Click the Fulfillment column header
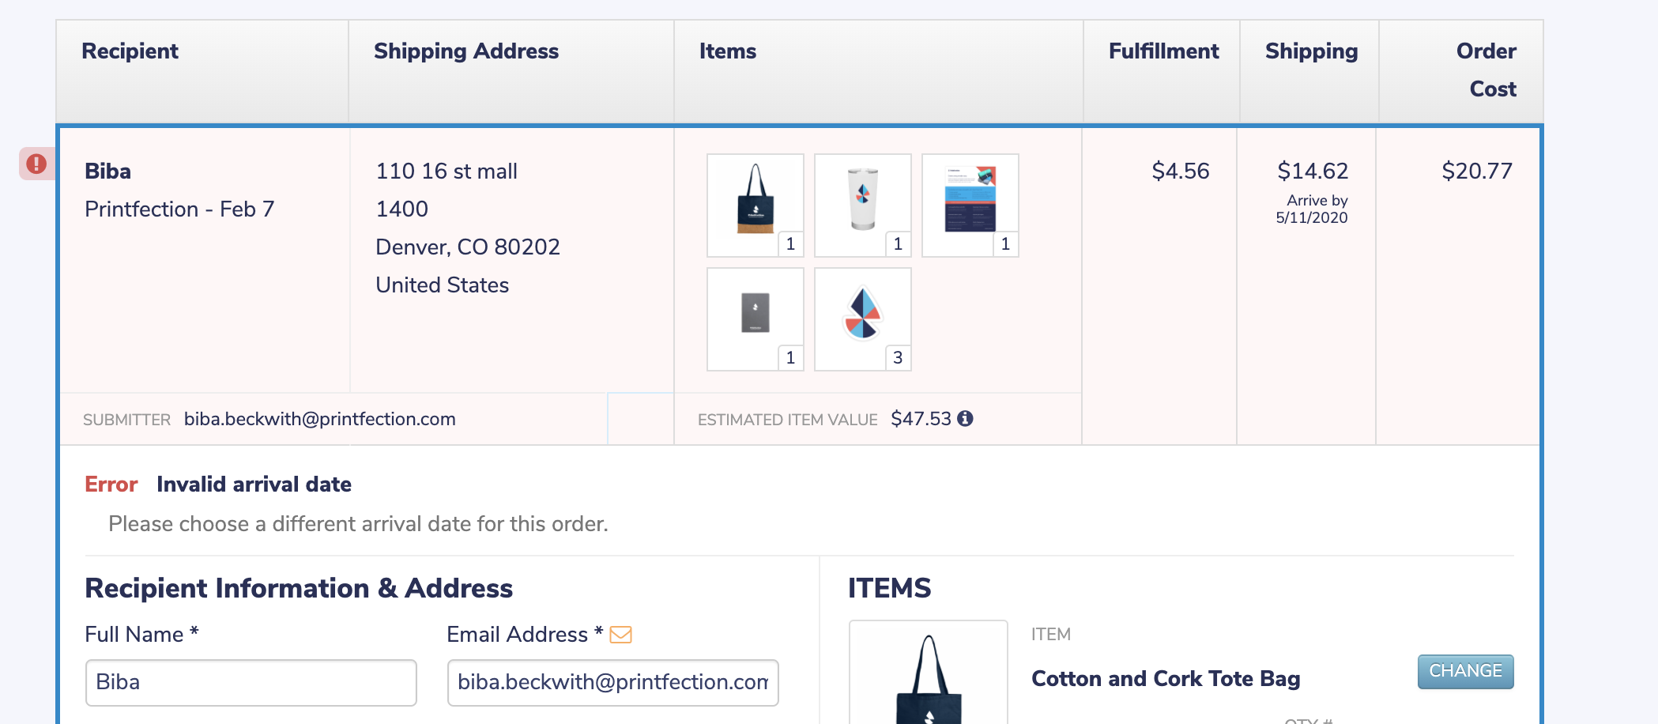Image resolution: width=1658 pixels, height=724 pixels. (x=1163, y=51)
